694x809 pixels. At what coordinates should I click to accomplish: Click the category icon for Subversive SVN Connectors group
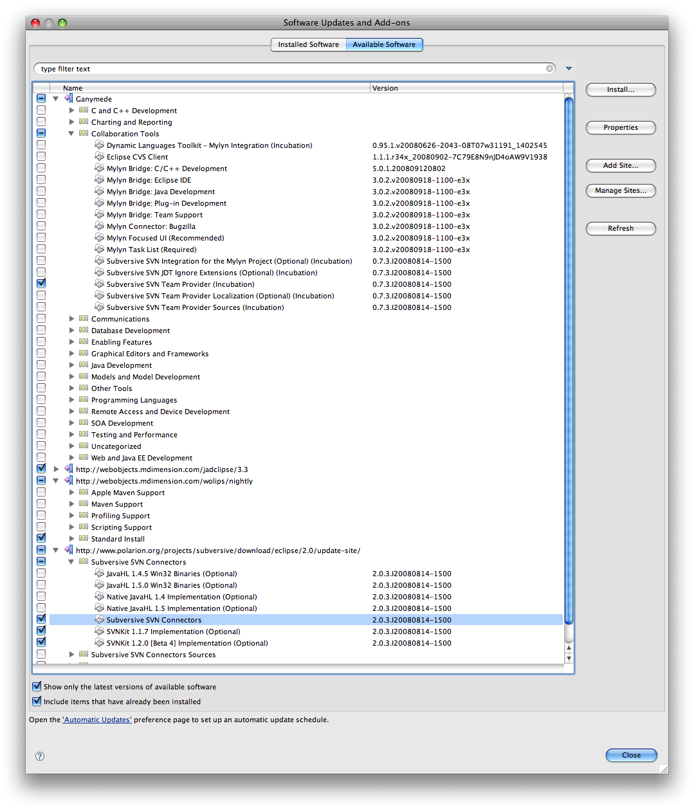84,562
